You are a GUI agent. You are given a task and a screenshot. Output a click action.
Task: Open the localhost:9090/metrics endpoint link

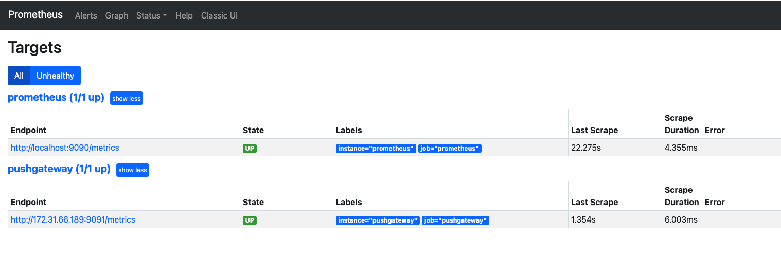point(65,148)
